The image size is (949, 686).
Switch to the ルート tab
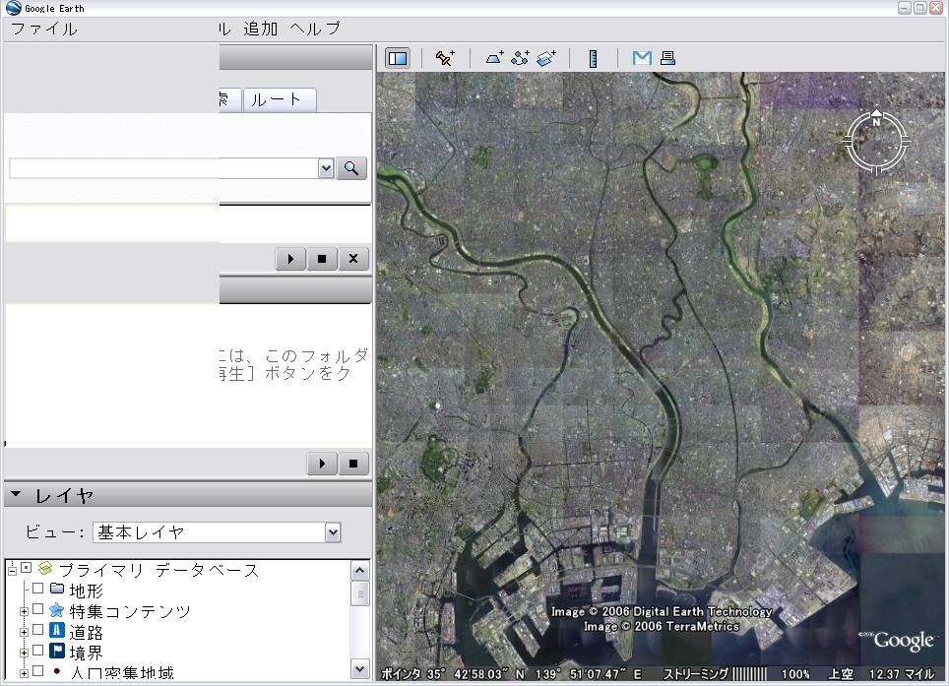(x=279, y=99)
